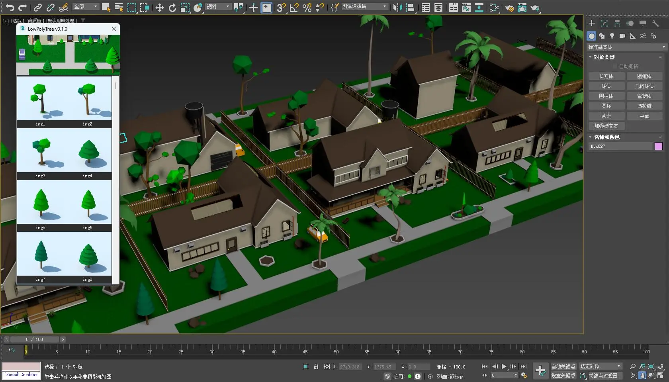Viewport: 669px width, 382px height.
Task: Toggle 自动关键点 auto key mode
Action: pyautogui.click(x=563, y=366)
